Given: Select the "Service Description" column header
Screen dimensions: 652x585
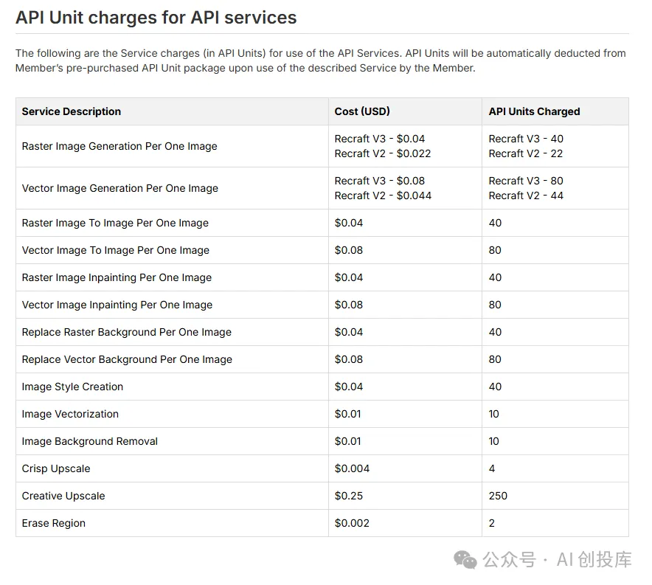Looking at the screenshot, I should (x=71, y=111).
